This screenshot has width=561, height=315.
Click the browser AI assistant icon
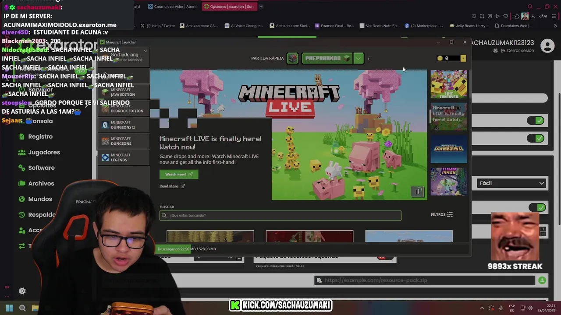point(544,16)
